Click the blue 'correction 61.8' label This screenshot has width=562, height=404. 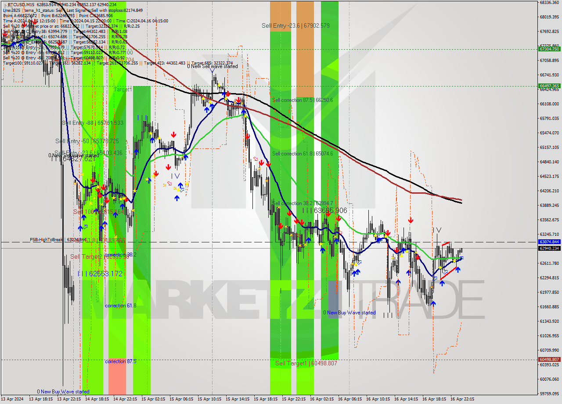[121, 305]
